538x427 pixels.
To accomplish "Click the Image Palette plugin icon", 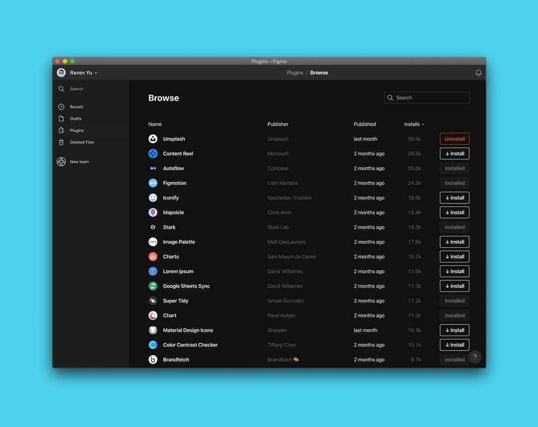I will [153, 242].
